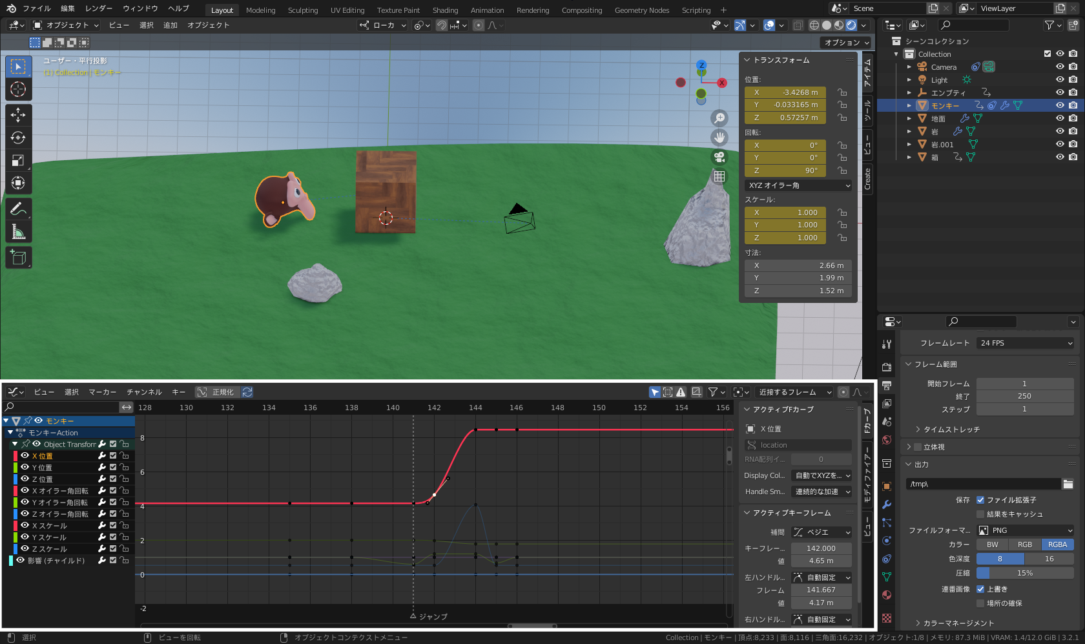The width and height of the screenshot is (1085, 644).
Task: Switch to the Animation workspace tab
Action: (487, 10)
